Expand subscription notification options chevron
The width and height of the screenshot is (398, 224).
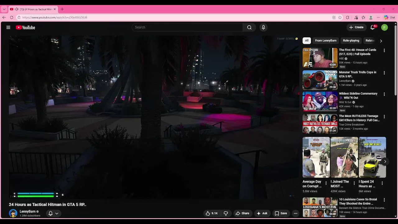[57, 213]
